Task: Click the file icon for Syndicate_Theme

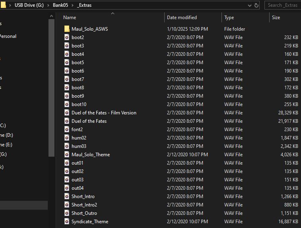Action: 67,222
